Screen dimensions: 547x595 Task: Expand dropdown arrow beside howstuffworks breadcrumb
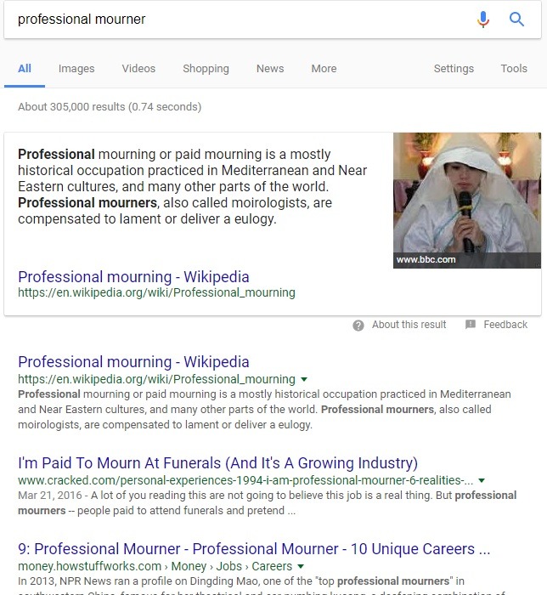tap(301, 567)
